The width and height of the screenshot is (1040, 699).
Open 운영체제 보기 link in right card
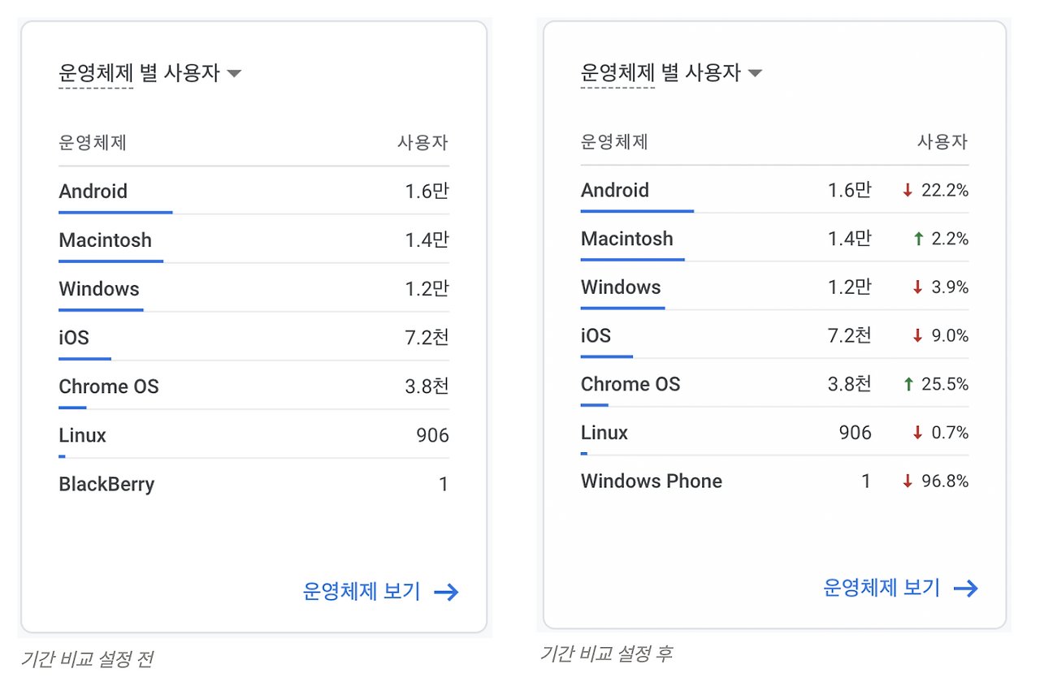pos(882,588)
